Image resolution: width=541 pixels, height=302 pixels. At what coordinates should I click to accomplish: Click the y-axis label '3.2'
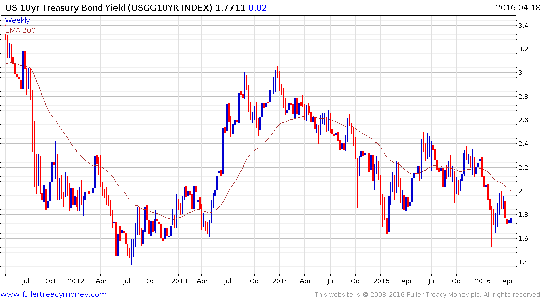pyautogui.click(x=523, y=49)
